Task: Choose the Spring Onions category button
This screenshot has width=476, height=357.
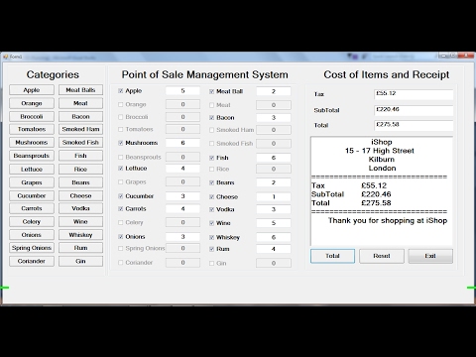Action: pos(32,248)
